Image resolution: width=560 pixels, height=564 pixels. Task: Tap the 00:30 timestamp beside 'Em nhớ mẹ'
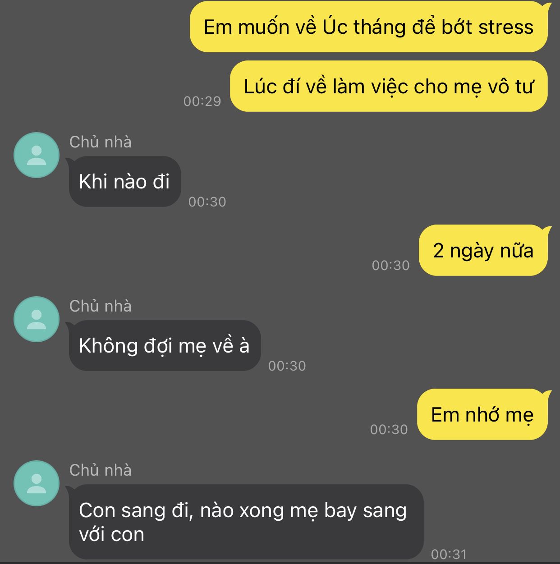389,429
